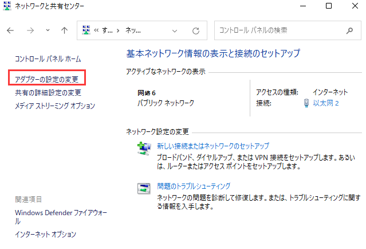Open Windows Defender ファイアウォール link
Viewport: 366px width, 249px height.
(x=61, y=217)
